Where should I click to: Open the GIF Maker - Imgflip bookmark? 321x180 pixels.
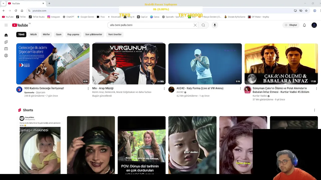pyautogui.click(x=258, y=17)
